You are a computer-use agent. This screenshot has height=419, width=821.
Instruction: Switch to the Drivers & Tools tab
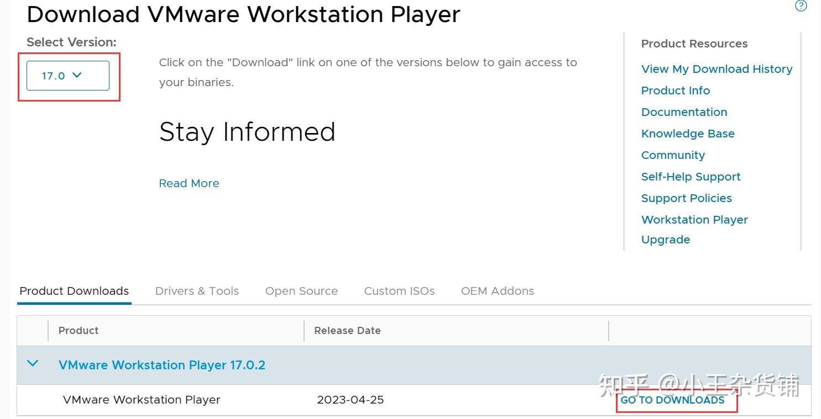pos(197,291)
